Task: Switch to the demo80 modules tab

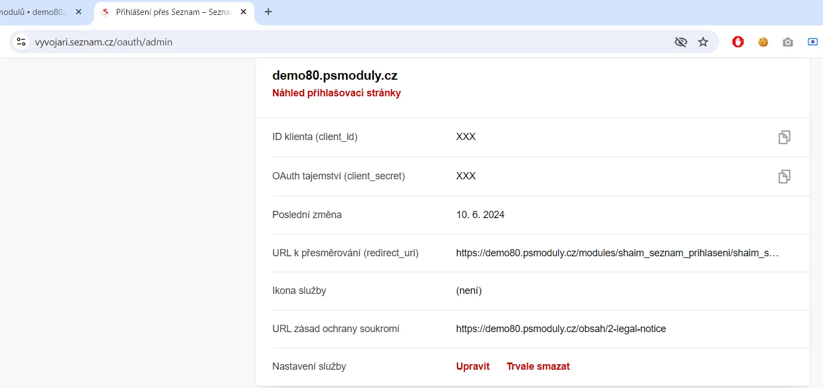Action: point(33,12)
